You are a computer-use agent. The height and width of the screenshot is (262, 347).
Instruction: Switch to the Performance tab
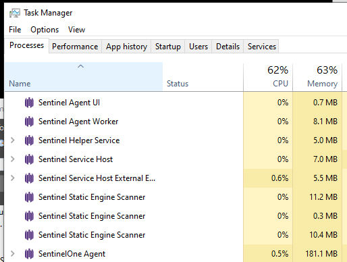tap(75, 47)
